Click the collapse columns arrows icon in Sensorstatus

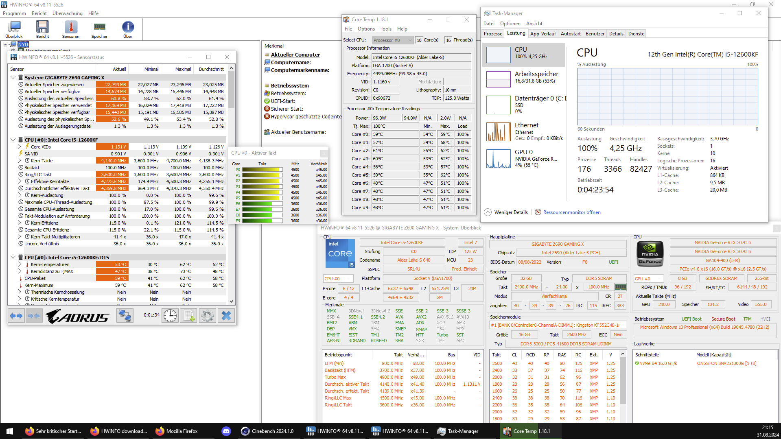click(34, 316)
